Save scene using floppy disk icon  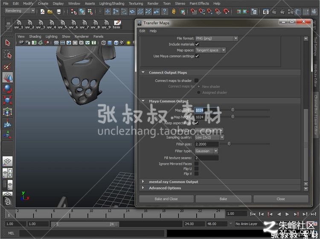pos(59,11)
